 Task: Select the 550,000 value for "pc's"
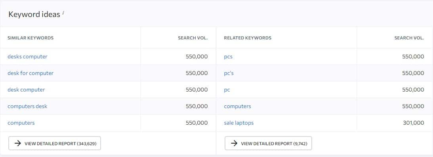pyautogui.click(x=413, y=73)
